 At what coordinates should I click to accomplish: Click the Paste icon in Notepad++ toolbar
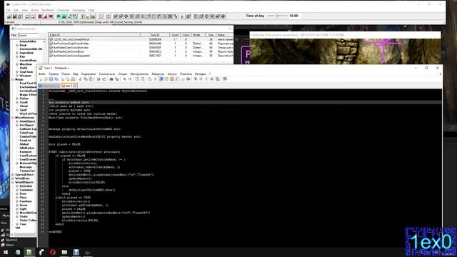91,79
